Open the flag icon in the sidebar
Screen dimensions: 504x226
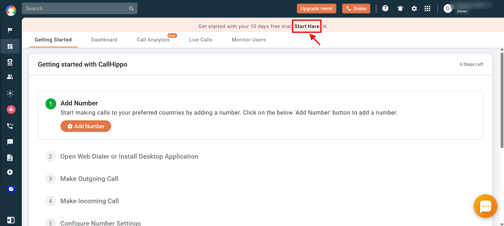[x=10, y=30]
